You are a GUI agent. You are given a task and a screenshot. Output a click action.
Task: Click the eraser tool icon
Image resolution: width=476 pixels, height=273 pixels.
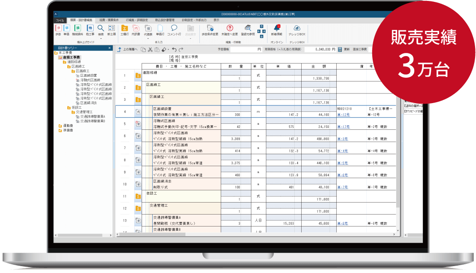click(x=164, y=49)
